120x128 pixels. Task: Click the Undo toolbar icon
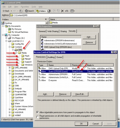(67, 11)
